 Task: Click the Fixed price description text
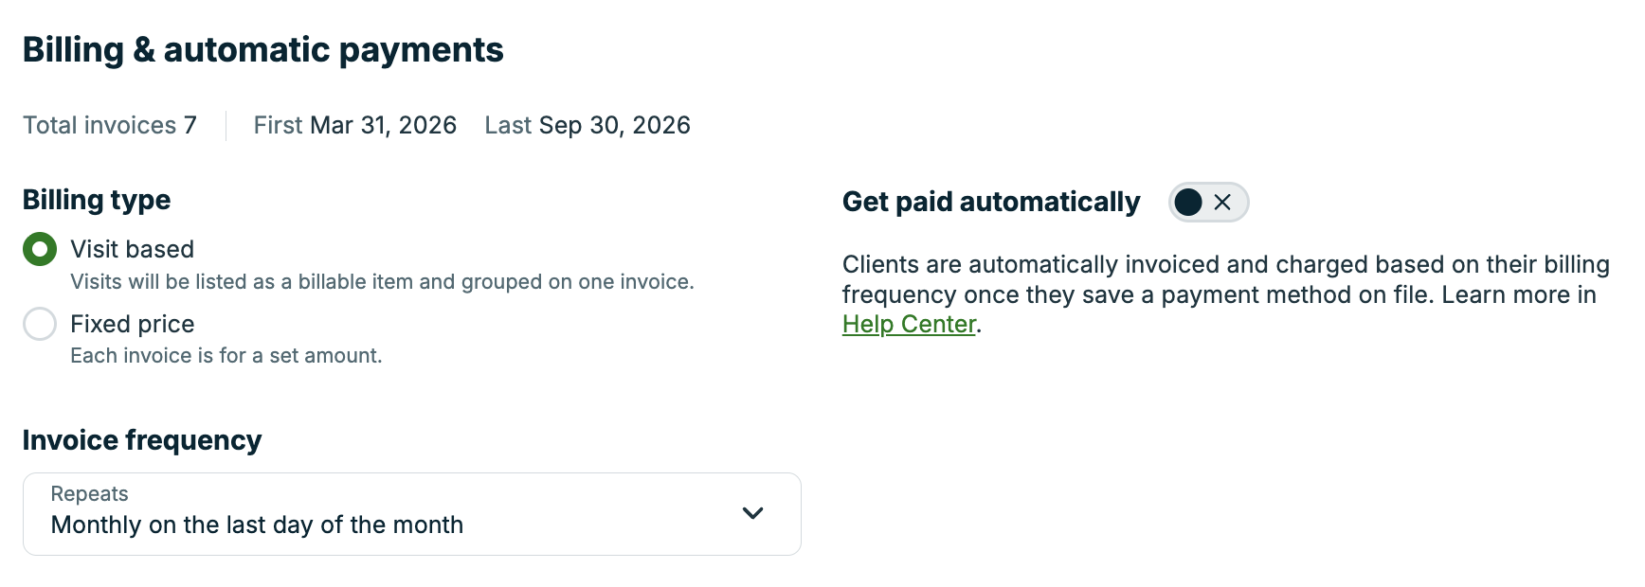click(226, 355)
